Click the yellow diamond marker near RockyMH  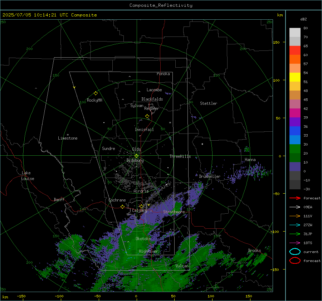pos(96,93)
